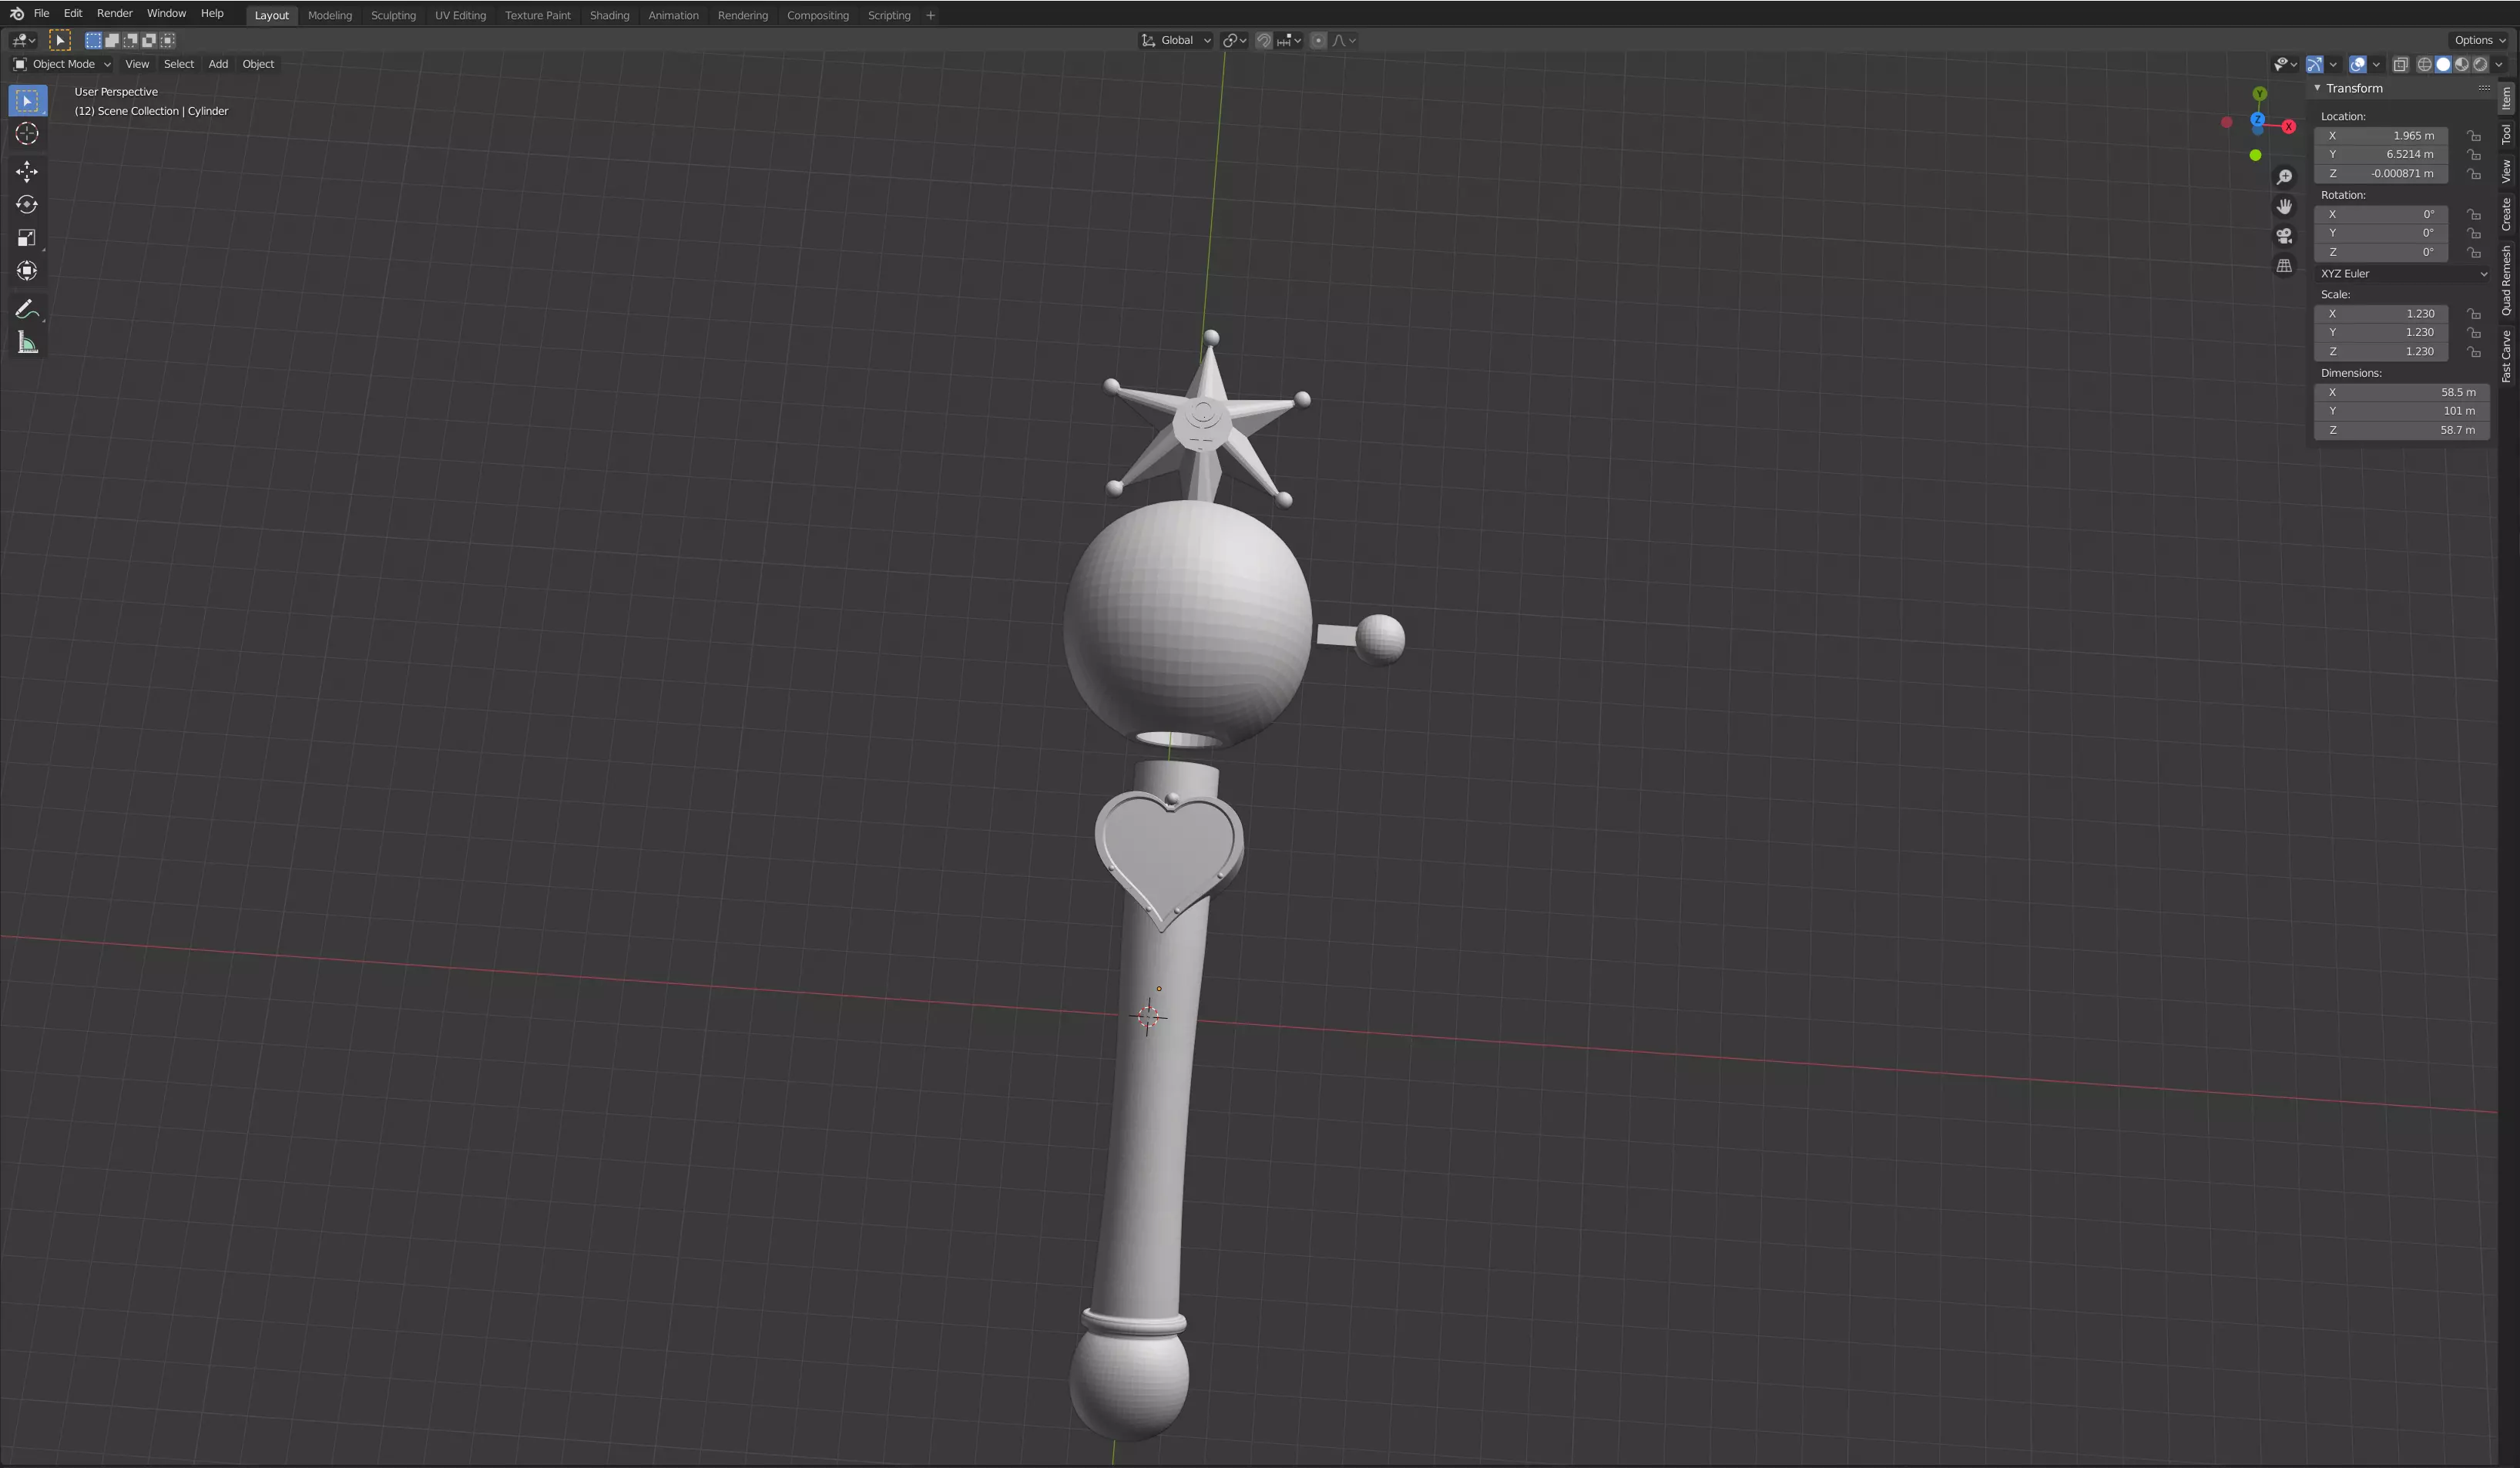Click the Move view hand icon
The height and width of the screenshot is (1468, 2520).
click(x=2284, y=207)
